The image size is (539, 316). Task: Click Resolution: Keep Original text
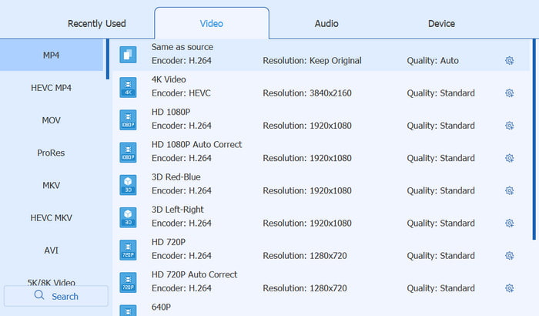[x=312, y=61]
